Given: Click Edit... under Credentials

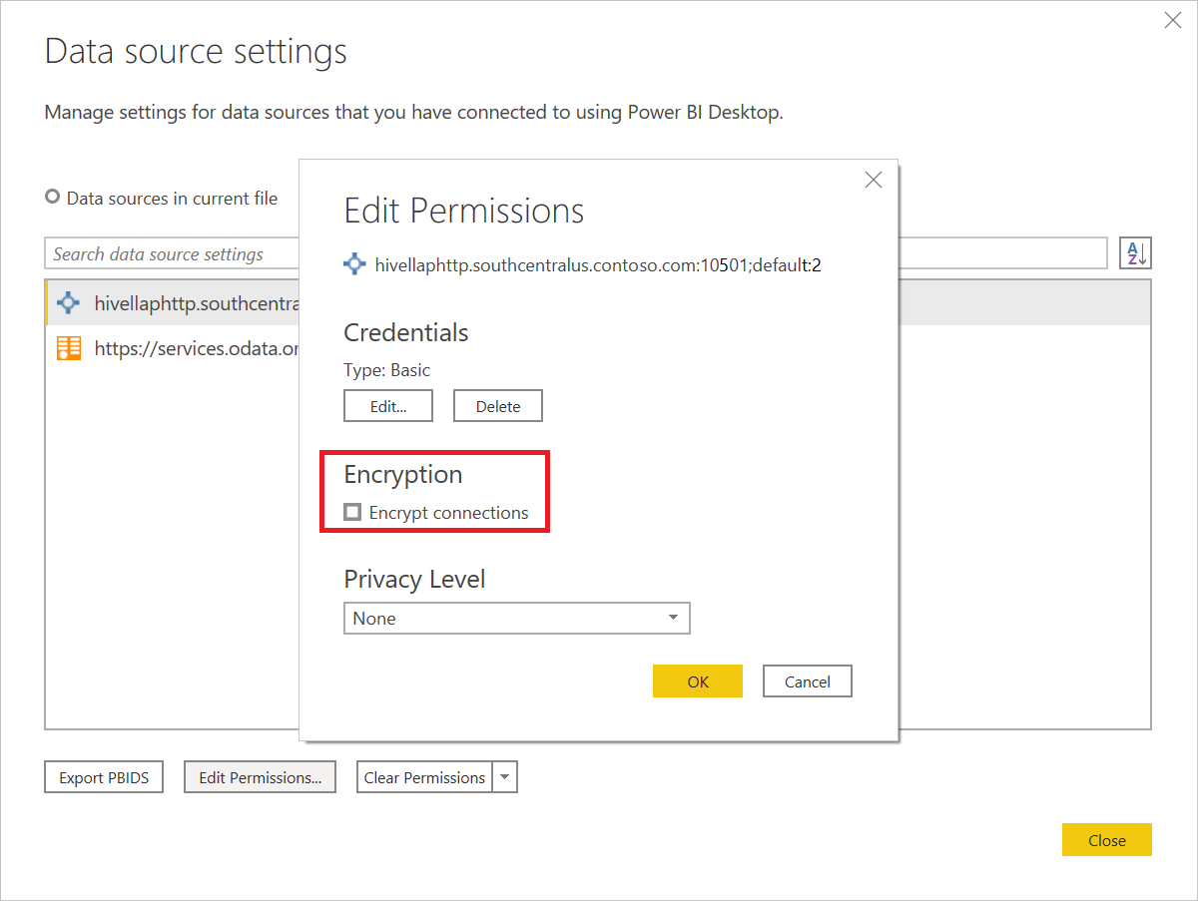Looking at the screenshot, I should tap(388, 406).
